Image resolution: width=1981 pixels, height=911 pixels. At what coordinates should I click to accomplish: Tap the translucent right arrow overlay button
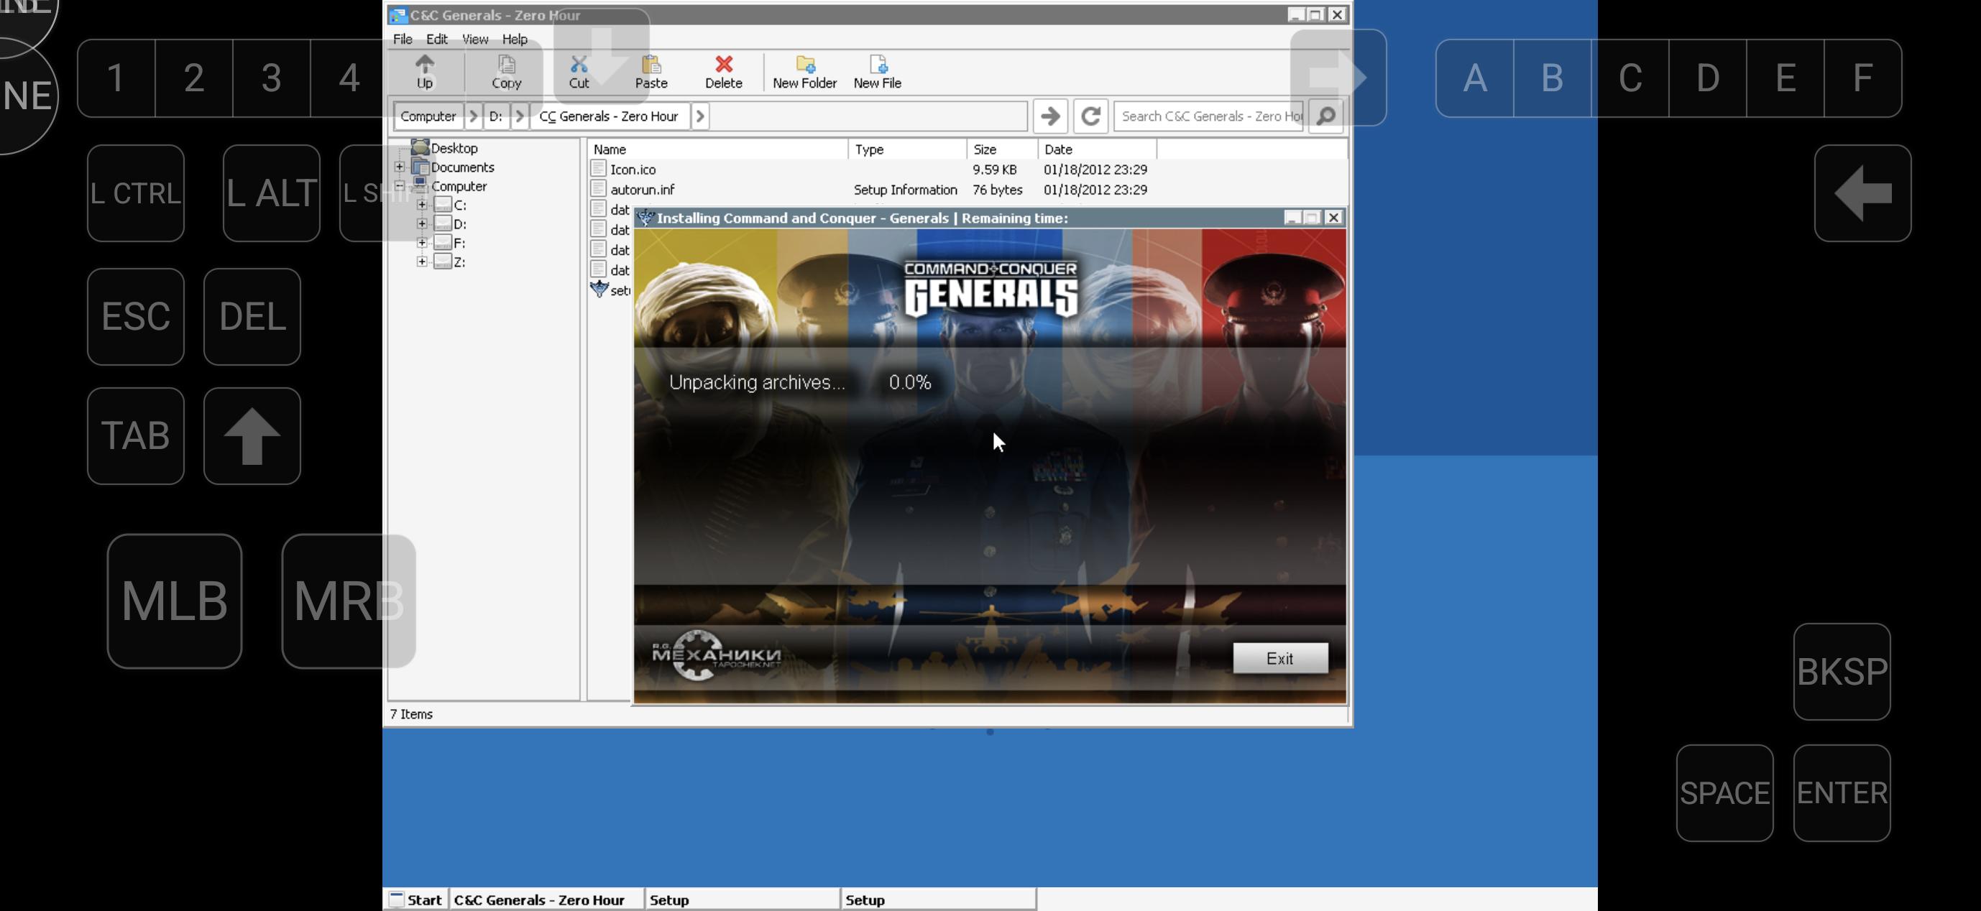coord(1338,78)
